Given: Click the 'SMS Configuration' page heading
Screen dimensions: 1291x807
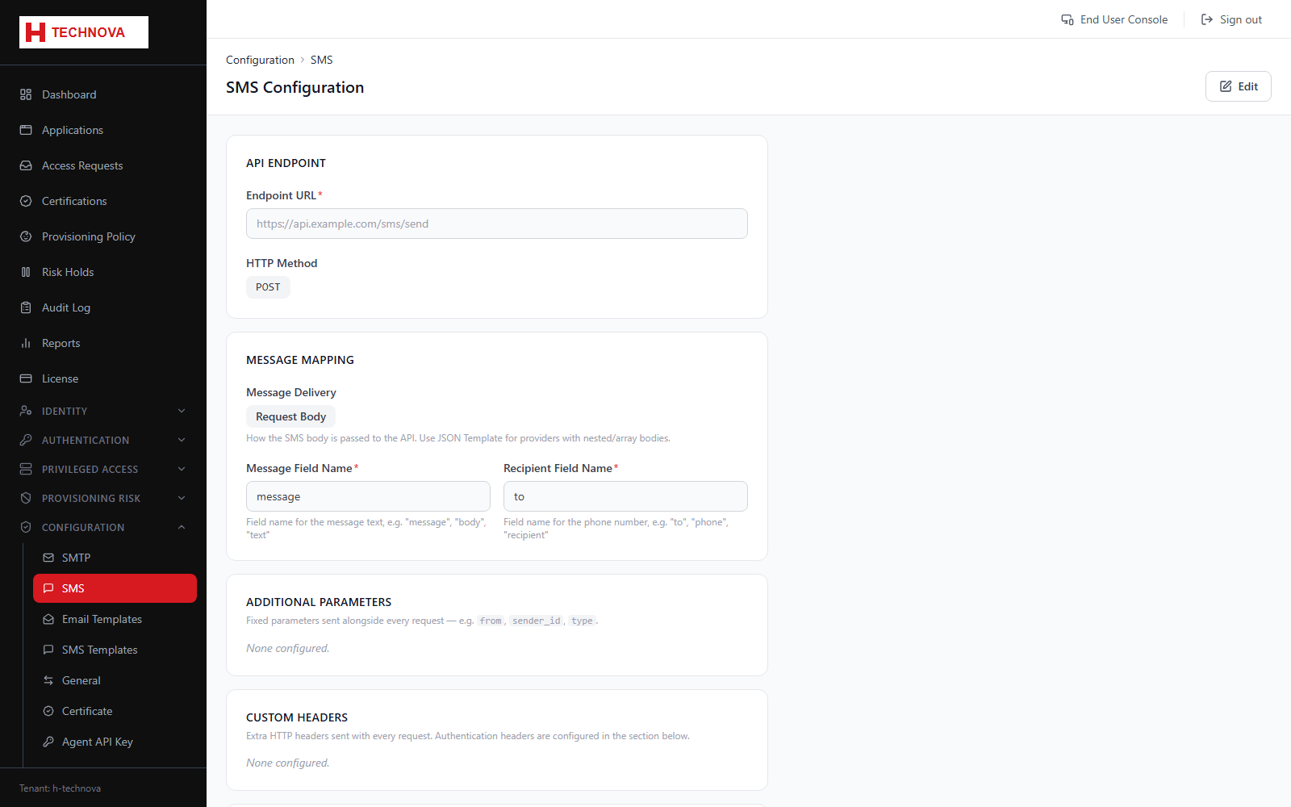Looking at the screenshot, I should click(x=295, y=87).
